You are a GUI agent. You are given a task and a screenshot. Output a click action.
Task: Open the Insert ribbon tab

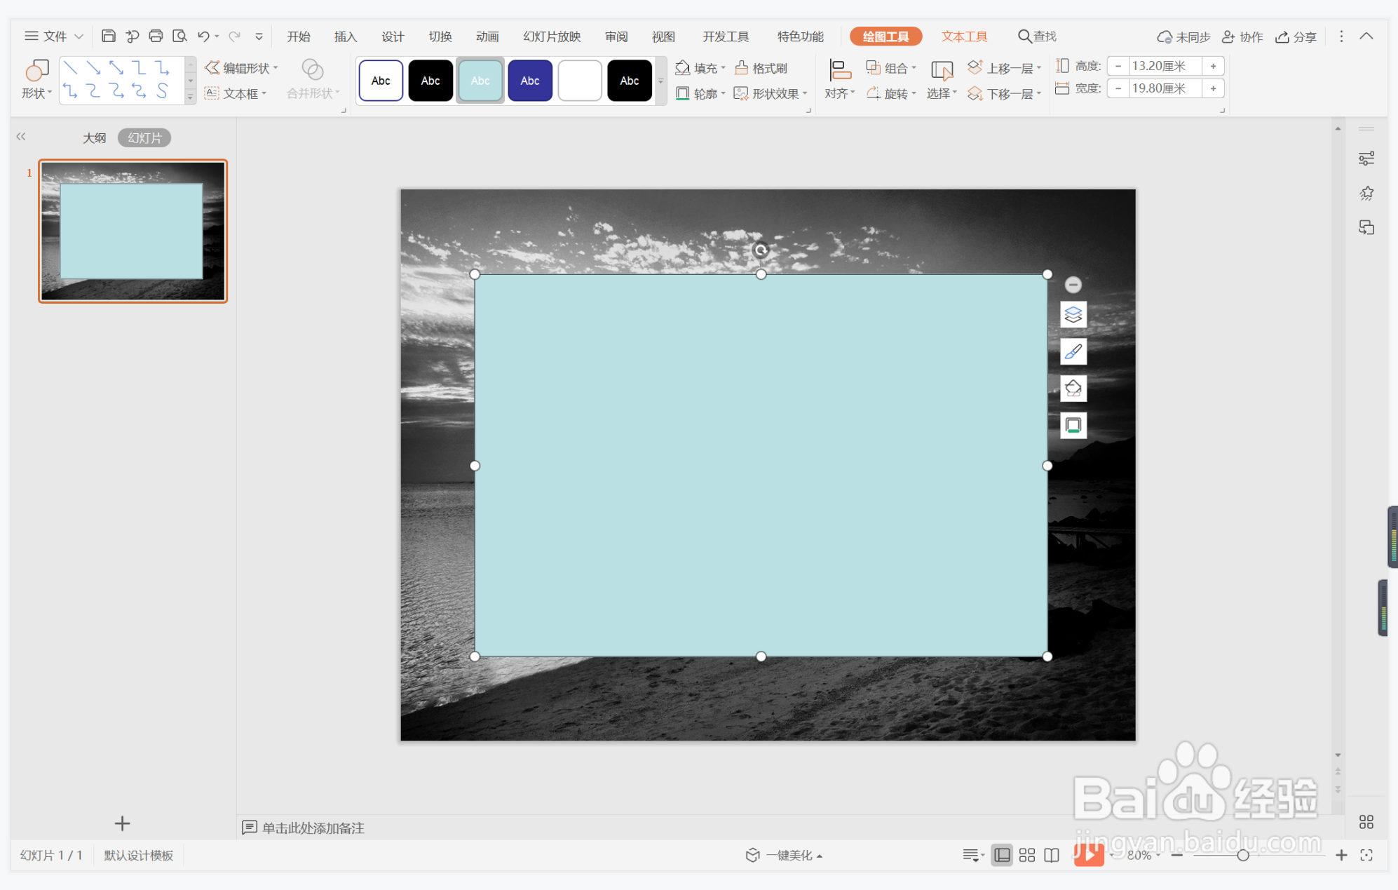point(345,36)
